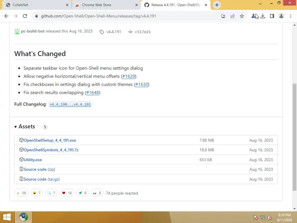Click the browser forward arrow
Screen dimensions: 297x223
[16, 16]
